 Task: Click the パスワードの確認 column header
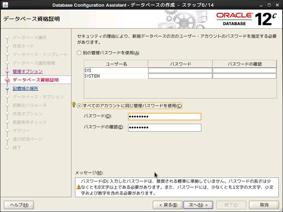tap(244, 64)
